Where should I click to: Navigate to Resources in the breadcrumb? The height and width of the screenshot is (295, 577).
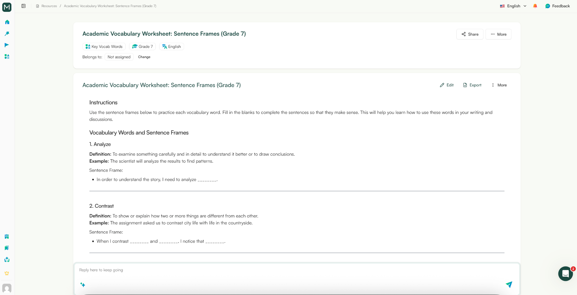click(48, 6)
